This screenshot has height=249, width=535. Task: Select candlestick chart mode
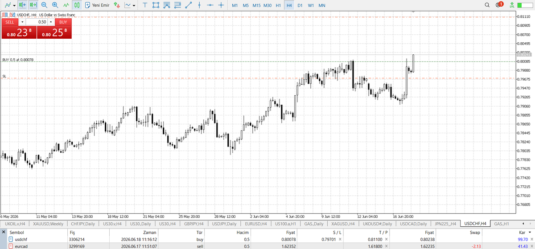(x=77, y=5)
